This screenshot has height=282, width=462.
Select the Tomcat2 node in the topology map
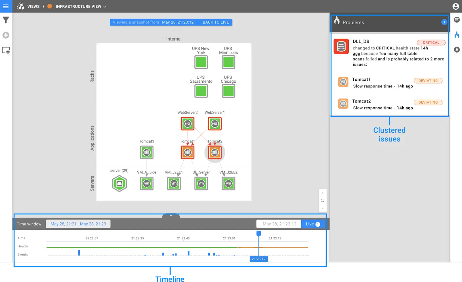215,153
